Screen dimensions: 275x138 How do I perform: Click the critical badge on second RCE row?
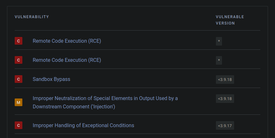pyautogui.click(x=19, y=60)
